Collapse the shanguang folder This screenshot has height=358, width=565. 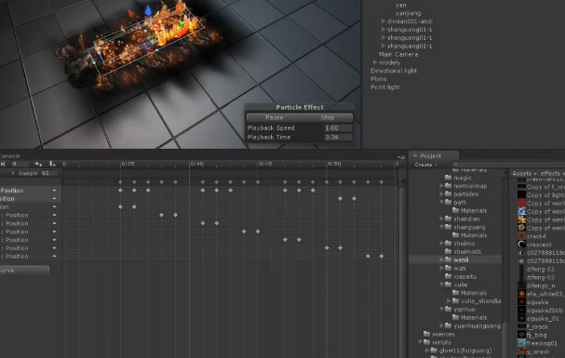click(x=441, y=227)
